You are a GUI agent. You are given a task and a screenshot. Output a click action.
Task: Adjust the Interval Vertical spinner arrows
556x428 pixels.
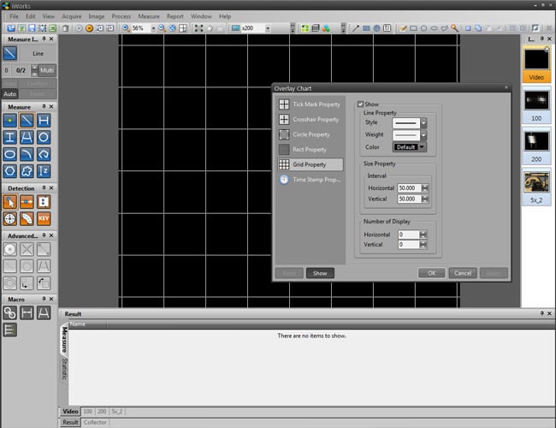point(425,199)
